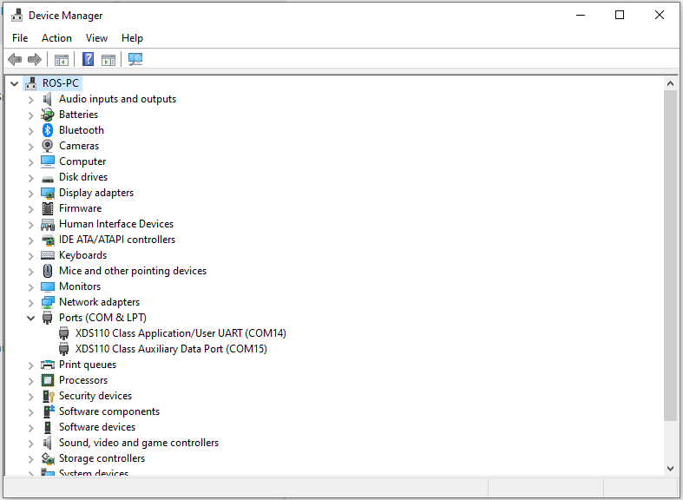Viewport: 683px width, 500px height.
Task: Close the Device Manager window
Action: [660, 16]
